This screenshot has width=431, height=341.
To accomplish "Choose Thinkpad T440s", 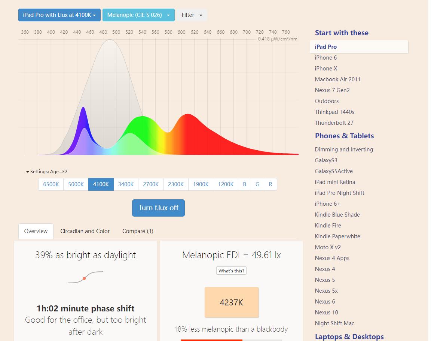I will click(334, 112).
